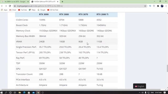Click the Chrome icon on the taskbar

[38, 92]
